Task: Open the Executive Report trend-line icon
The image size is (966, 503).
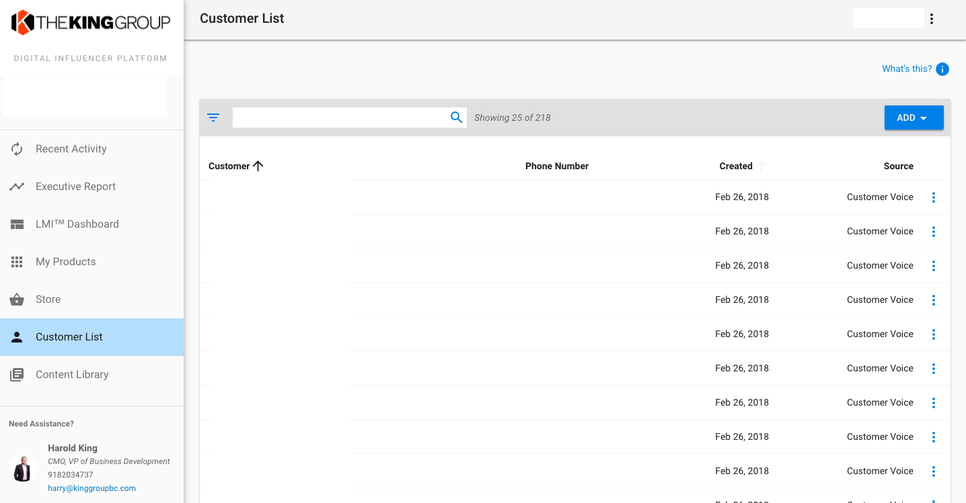Action: coord(17,187)
